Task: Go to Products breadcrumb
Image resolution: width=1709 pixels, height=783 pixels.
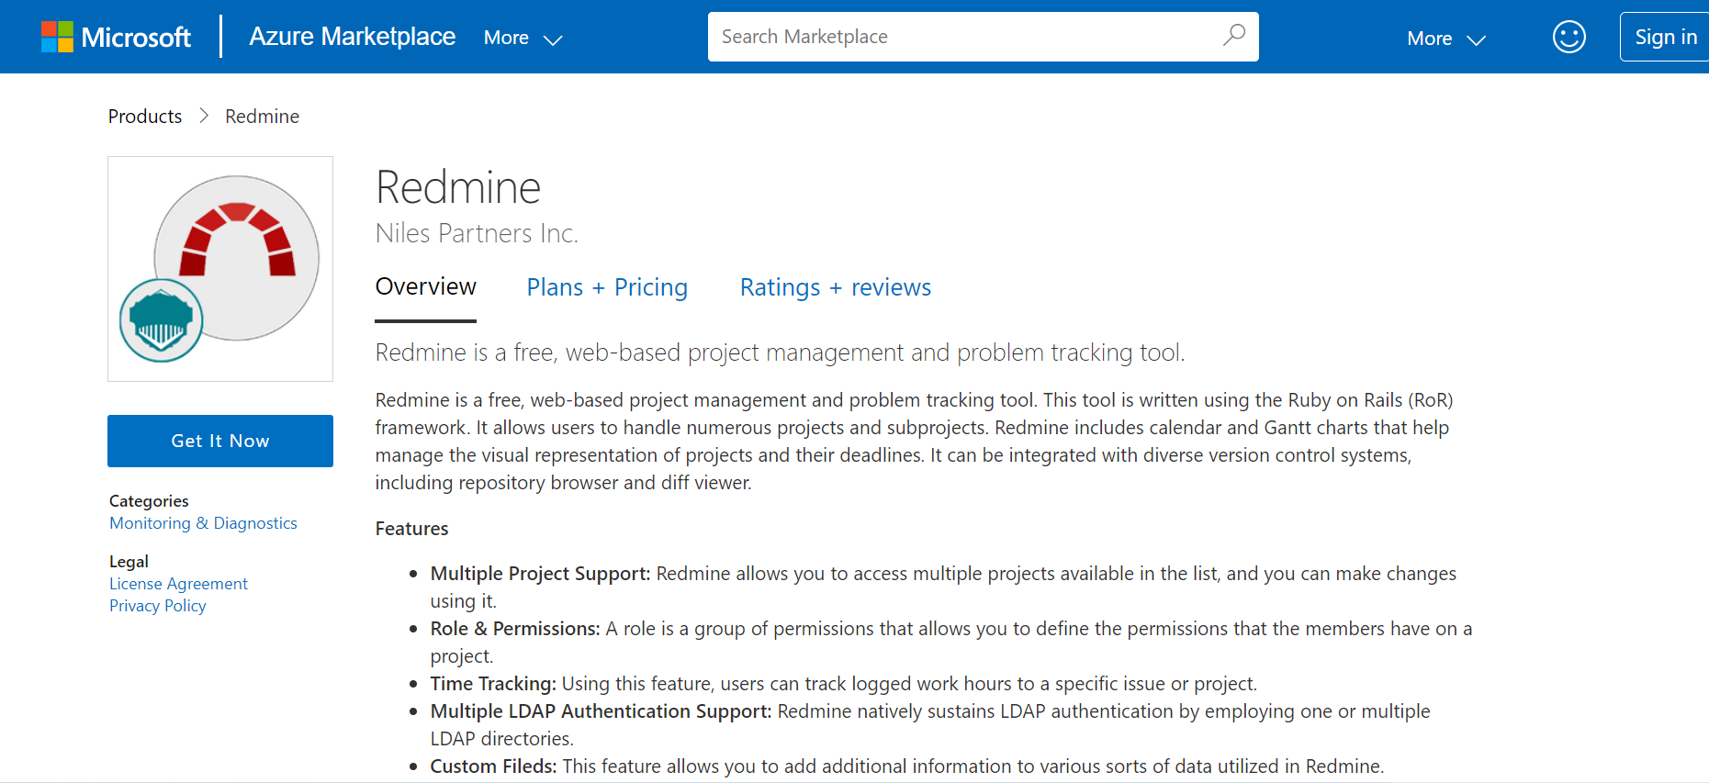Action: click(x=145, y=117)
